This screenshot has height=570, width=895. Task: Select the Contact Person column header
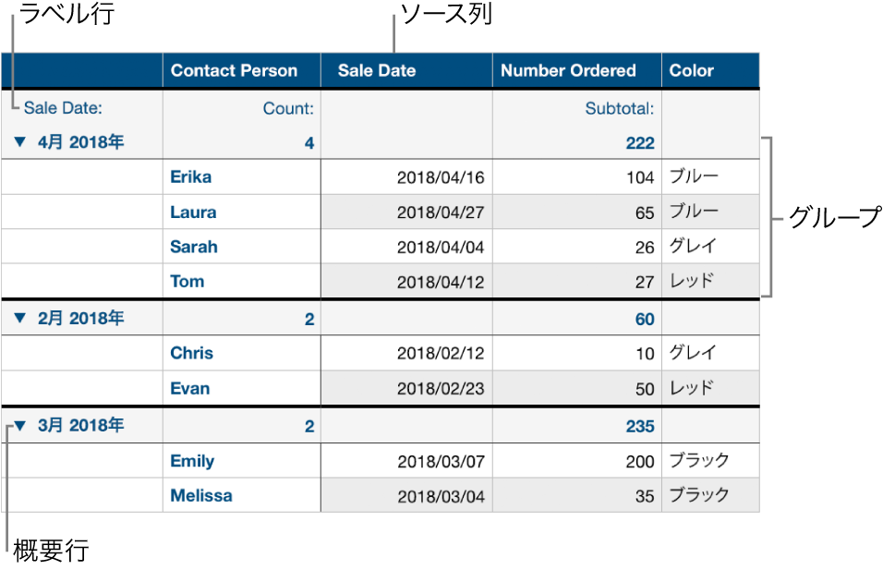point(234,70)
